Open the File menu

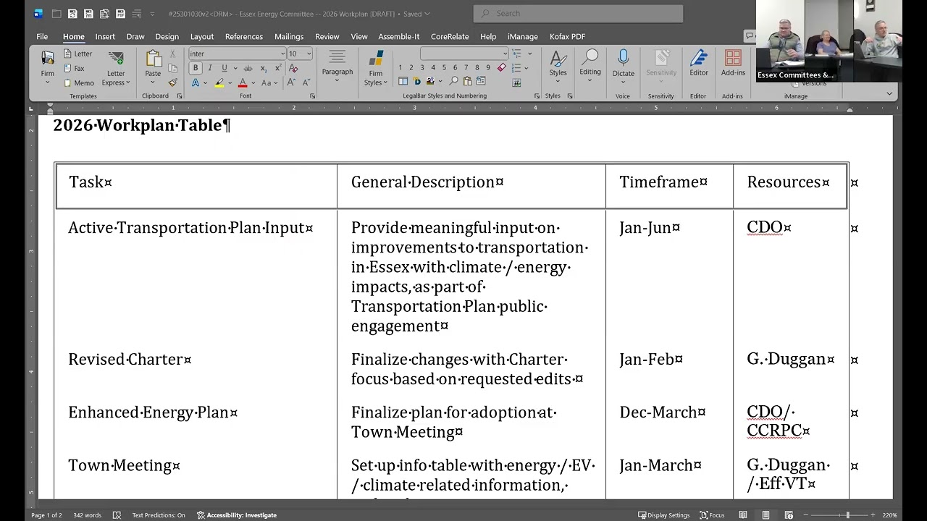(x=42, y=36)
